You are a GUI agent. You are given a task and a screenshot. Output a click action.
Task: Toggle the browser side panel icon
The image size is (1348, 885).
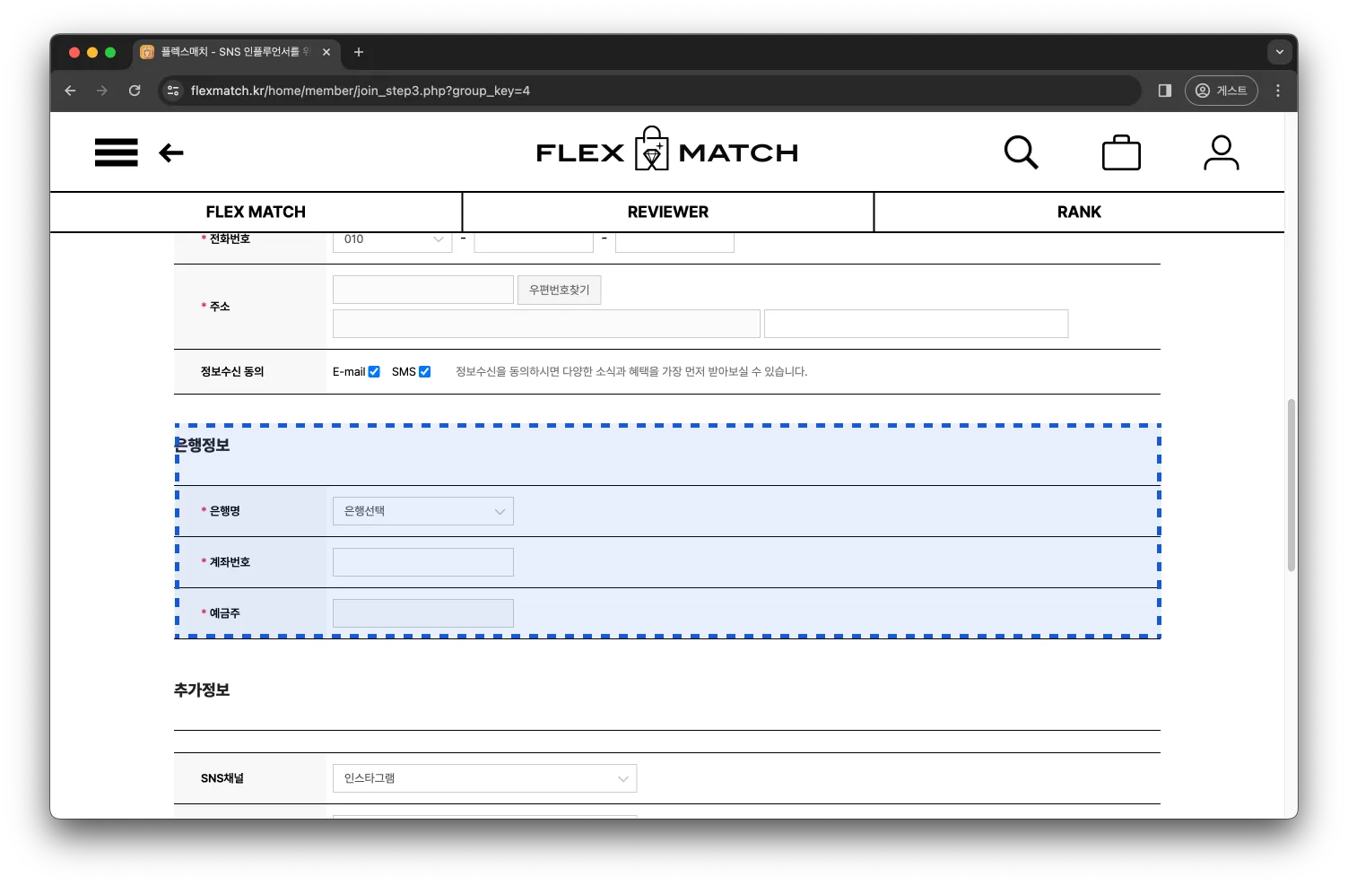click(1164, 91)
